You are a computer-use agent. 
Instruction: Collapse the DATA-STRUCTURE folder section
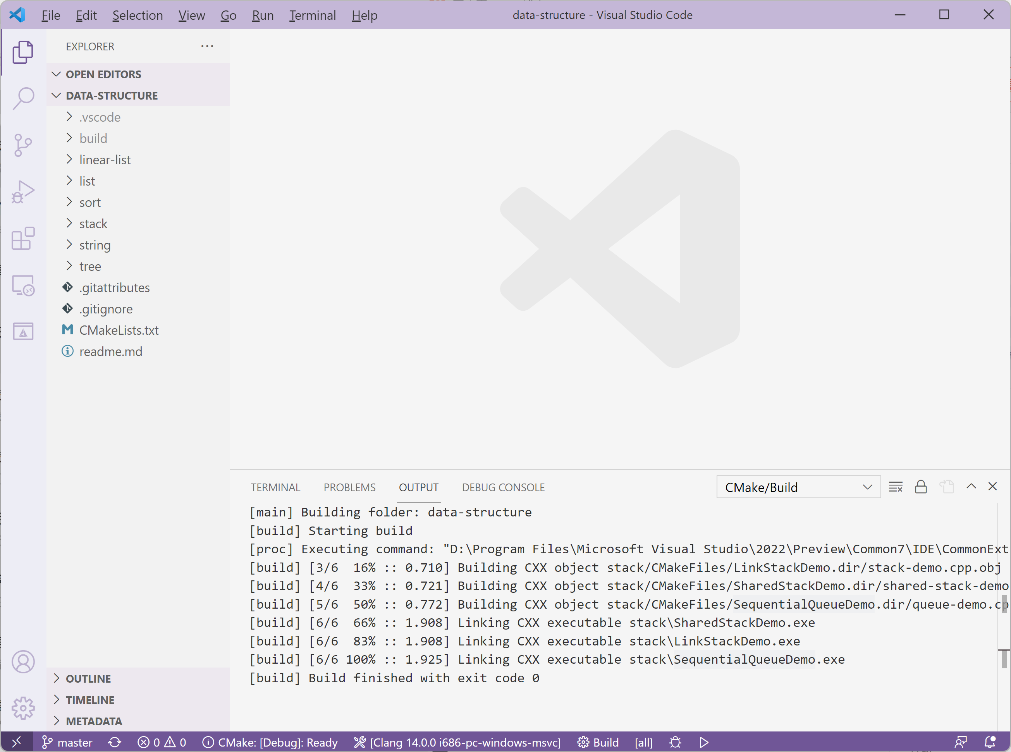click(112, 96)
